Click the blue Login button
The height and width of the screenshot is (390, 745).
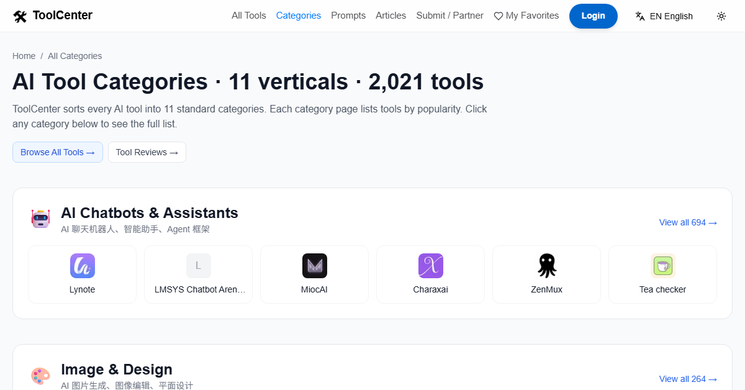click(x=594, y=16)
